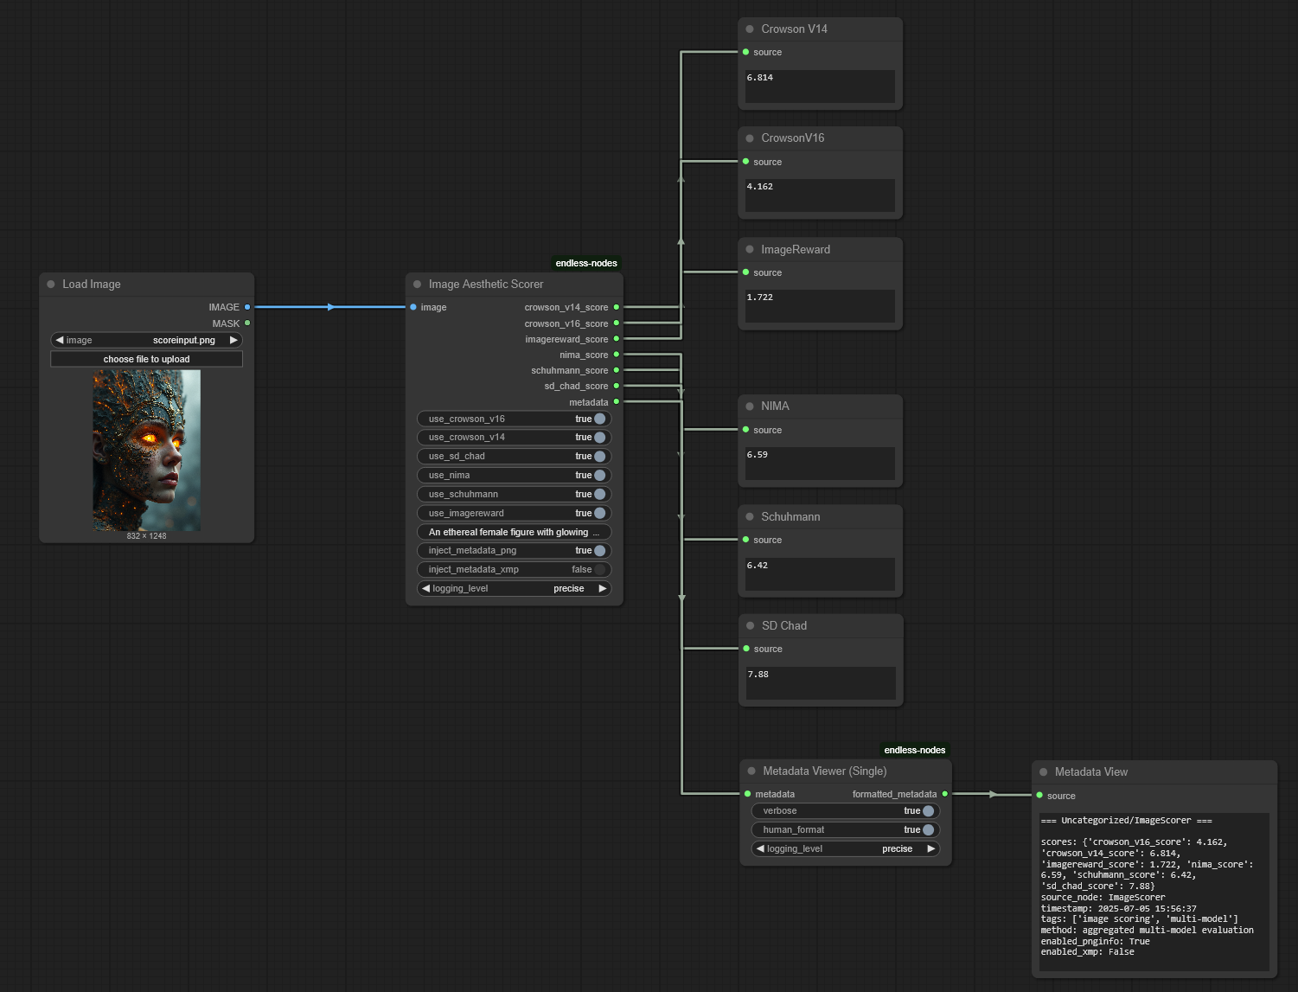
Task: Click the IMAGE output port on Load Image
Action: [247, 307]
